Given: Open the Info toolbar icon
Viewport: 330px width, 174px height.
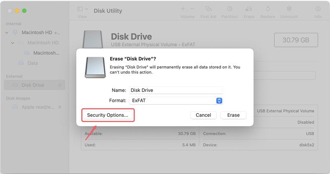Looking at the screenshot, I should click(x=318, y=9).
